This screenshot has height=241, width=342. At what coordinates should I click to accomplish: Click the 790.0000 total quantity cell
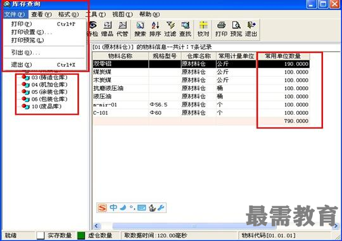(283, 121)
